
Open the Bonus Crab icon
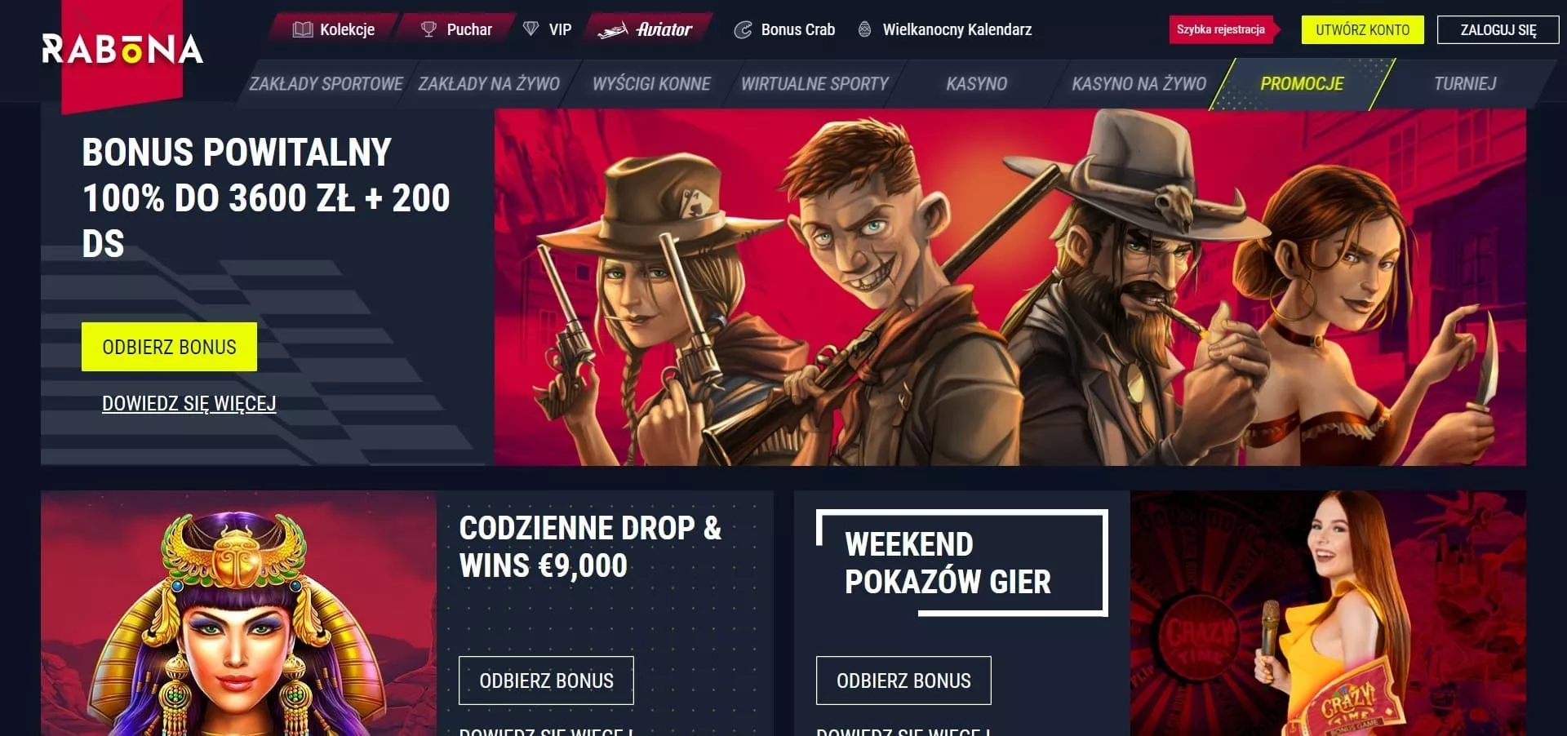click(x=743, y=30)
